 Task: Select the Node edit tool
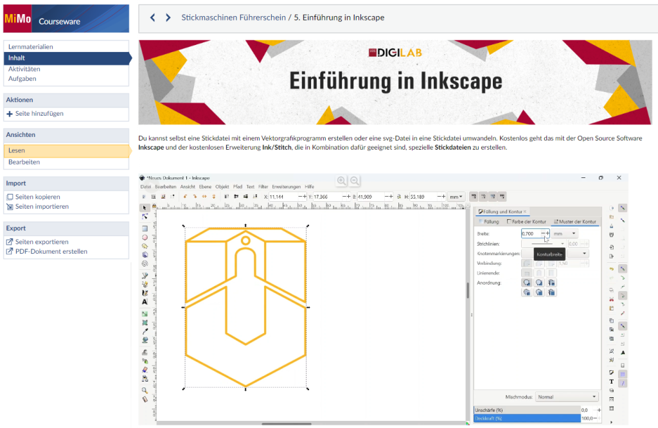pyautogui.click(x=145, y=217)
